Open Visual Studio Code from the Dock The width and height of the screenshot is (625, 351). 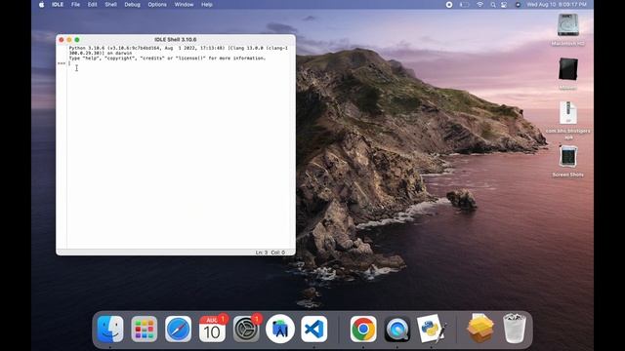pos(314,330)
